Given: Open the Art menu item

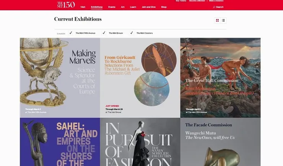Looking at the screenshot, I should click(x=123, y=7).
